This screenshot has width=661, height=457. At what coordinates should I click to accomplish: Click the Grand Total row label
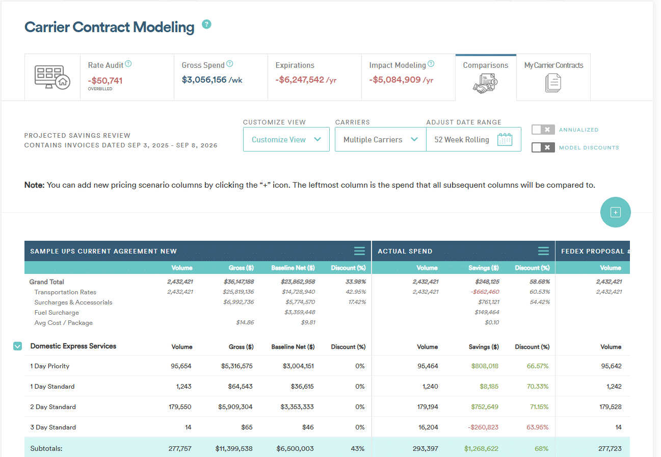(x=47, y=282)
